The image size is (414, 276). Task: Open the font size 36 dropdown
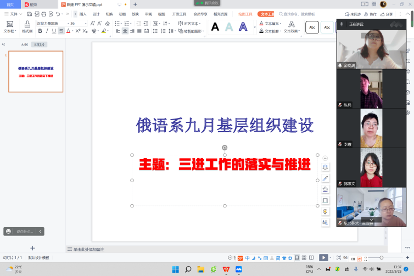[86, 24]
